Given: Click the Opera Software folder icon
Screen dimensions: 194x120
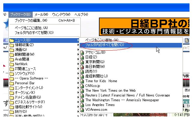Looking at the screenshot, I should pyautogui.click(x=12, y=79).
